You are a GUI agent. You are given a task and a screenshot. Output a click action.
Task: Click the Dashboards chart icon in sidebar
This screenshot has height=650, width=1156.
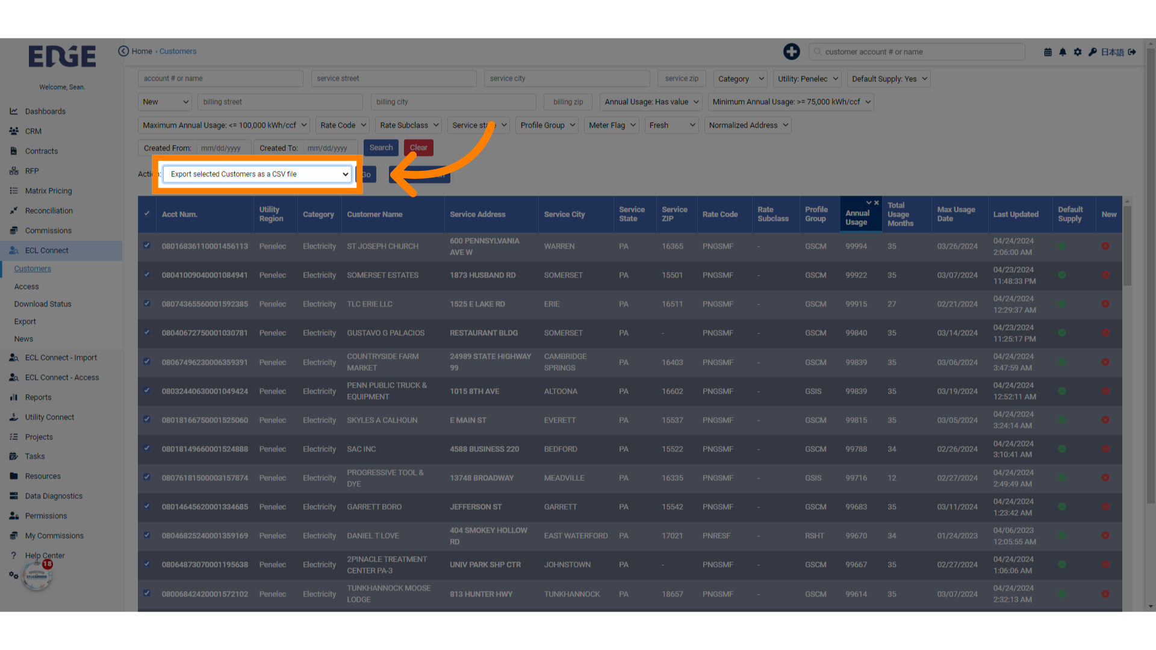point(14,111)
